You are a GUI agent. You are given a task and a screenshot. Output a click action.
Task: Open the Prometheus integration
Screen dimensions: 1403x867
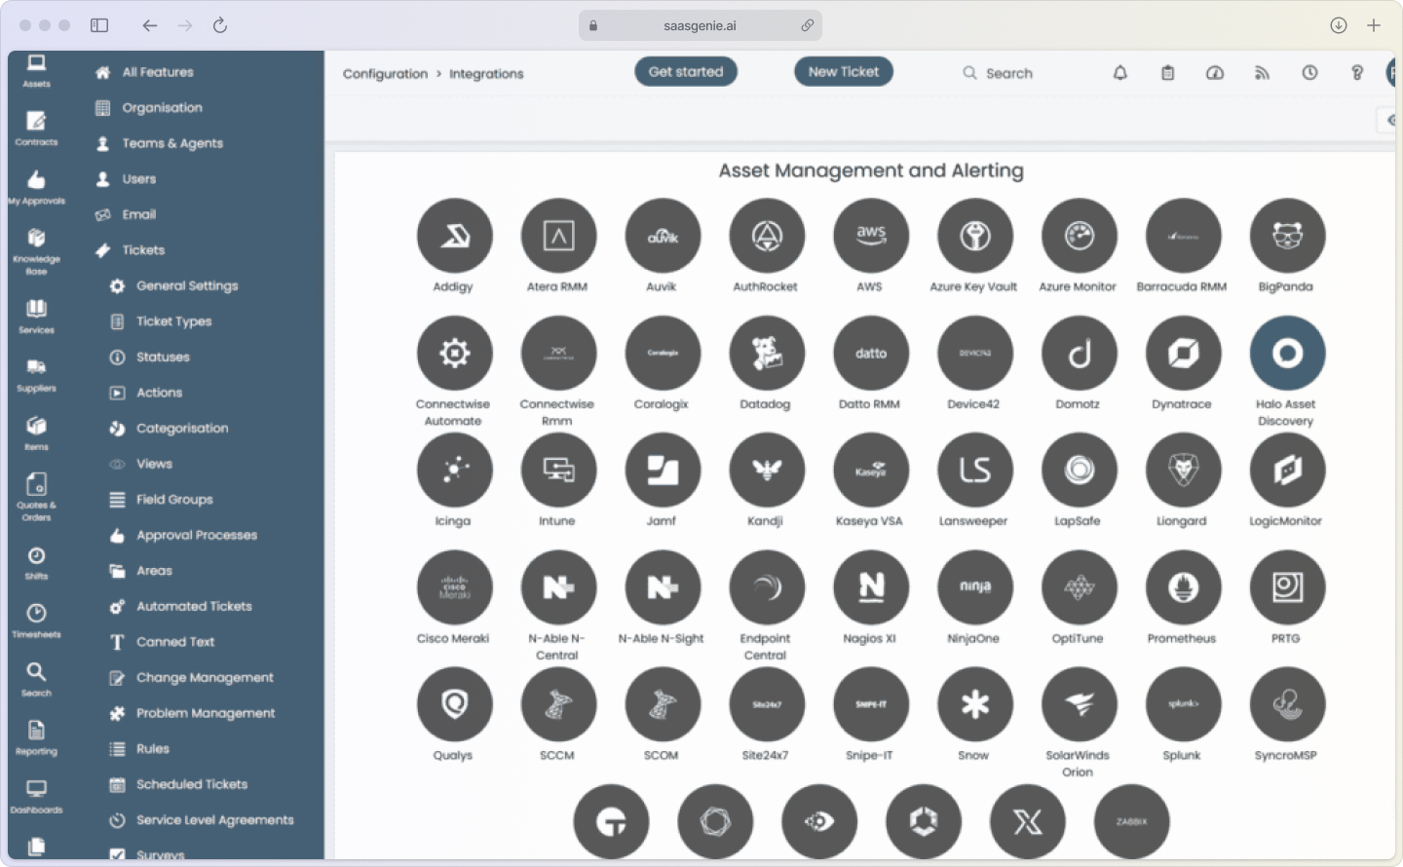tap(1182, 587)
